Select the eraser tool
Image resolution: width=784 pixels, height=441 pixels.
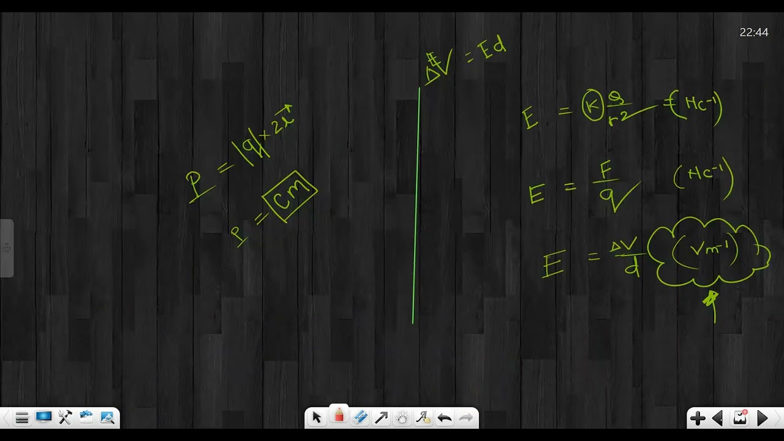coord(360,418)
